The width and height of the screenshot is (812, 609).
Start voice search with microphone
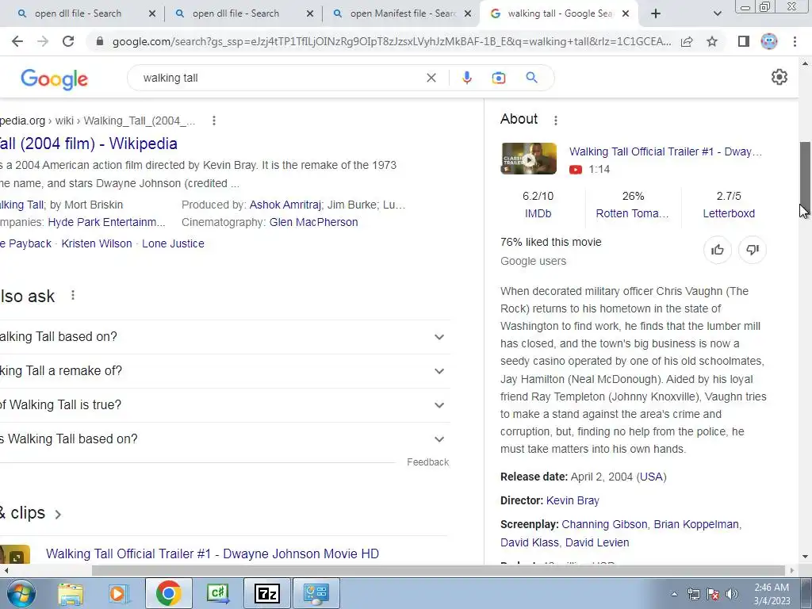pyautogui.click(x=466, y=78)
